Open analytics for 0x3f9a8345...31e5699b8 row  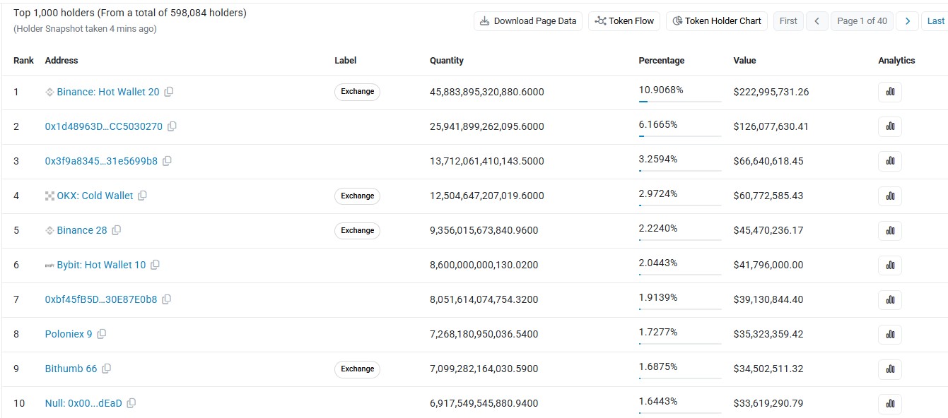click(x=890, y=161)
